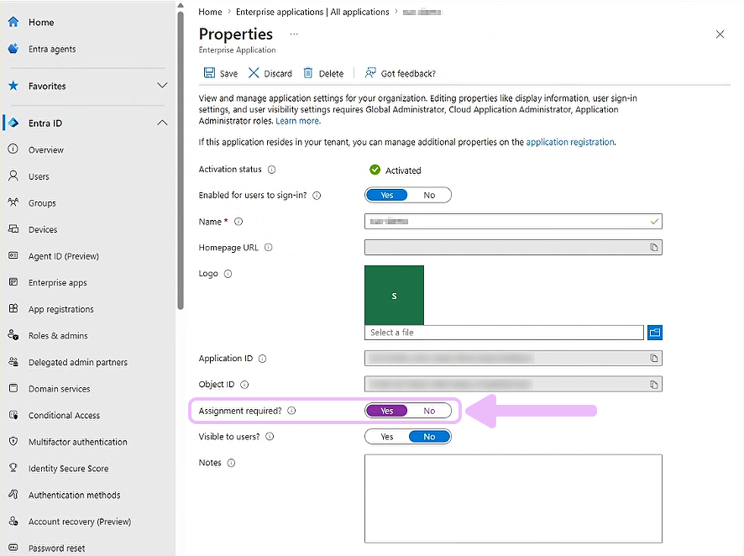Click into the Name input field
The image size is (744, 556).
(513, 221)
